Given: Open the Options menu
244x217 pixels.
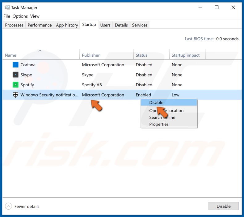Looking at the screenshot, I should click(x=20, y=16).
